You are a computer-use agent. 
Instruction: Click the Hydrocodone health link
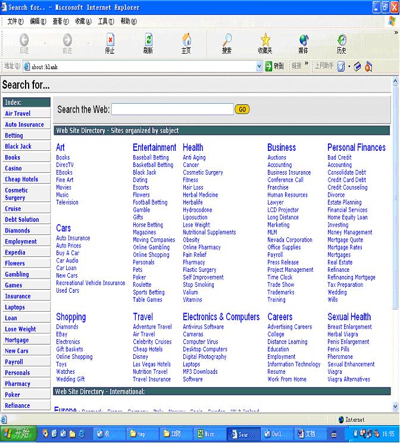(x=197, y=210)
